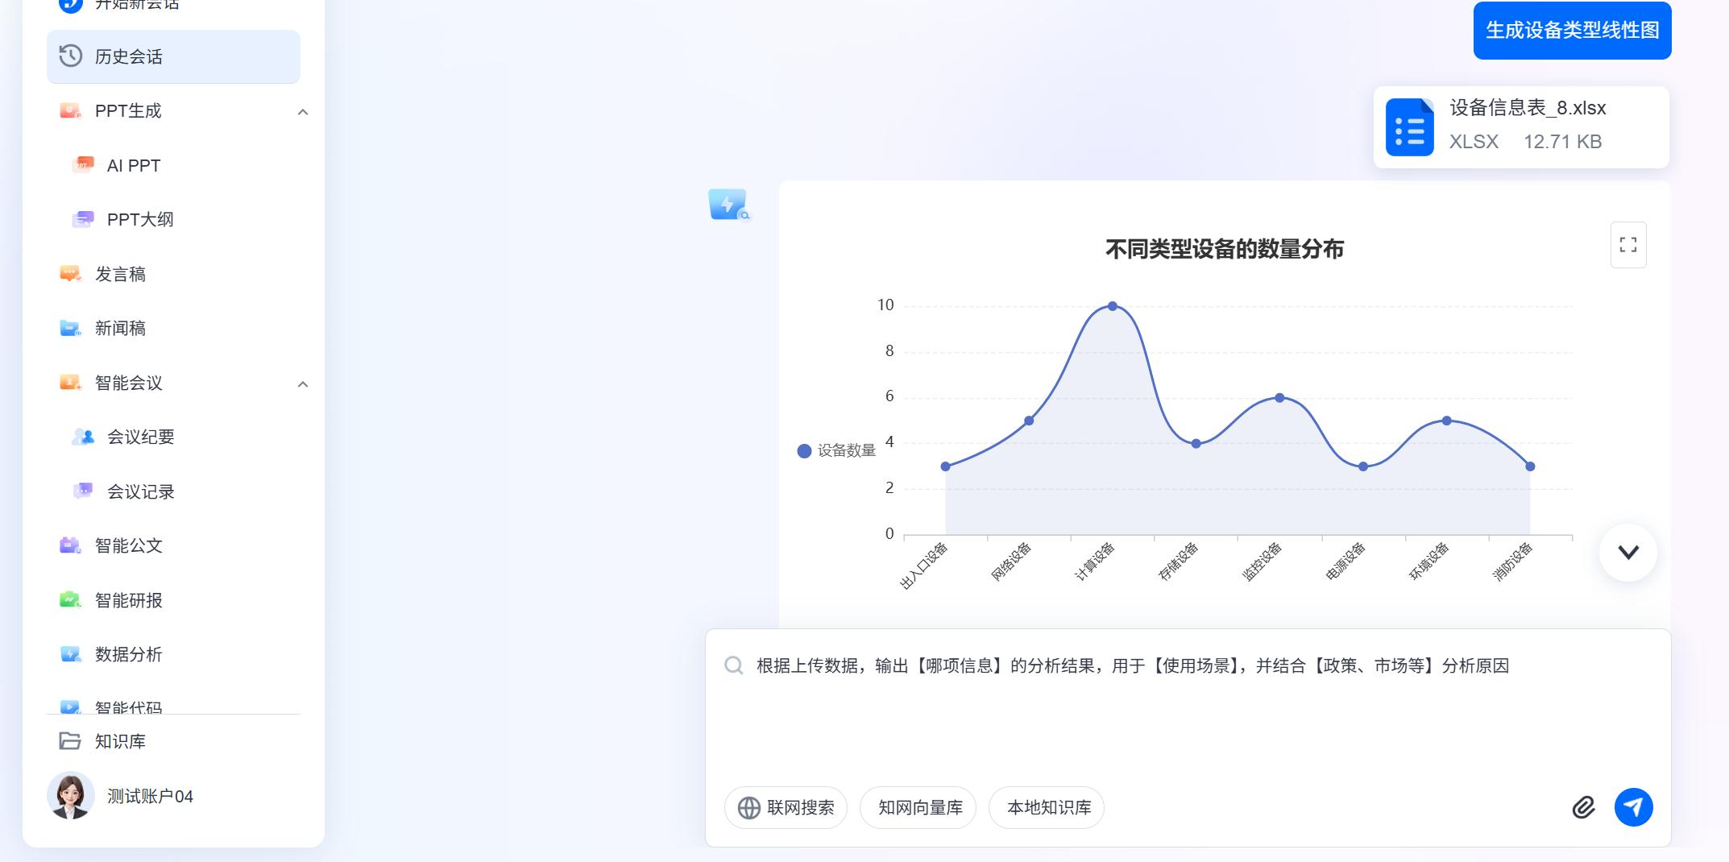
Task: Expand chart with fullscreen icon
Action: tap(1627, 245)
